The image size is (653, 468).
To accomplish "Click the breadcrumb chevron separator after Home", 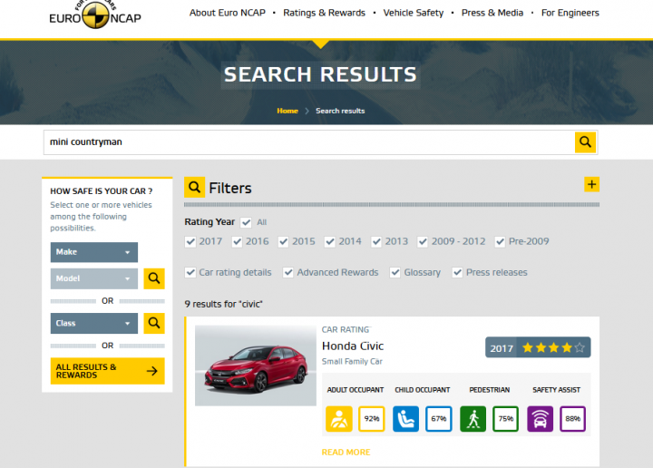I will pos(307,111).
